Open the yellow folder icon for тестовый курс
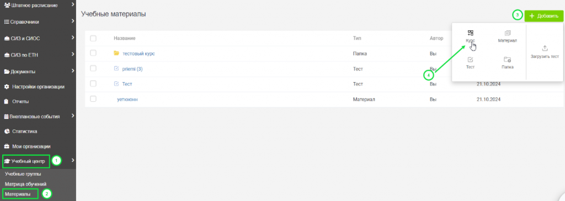 (x=116, y=53)
